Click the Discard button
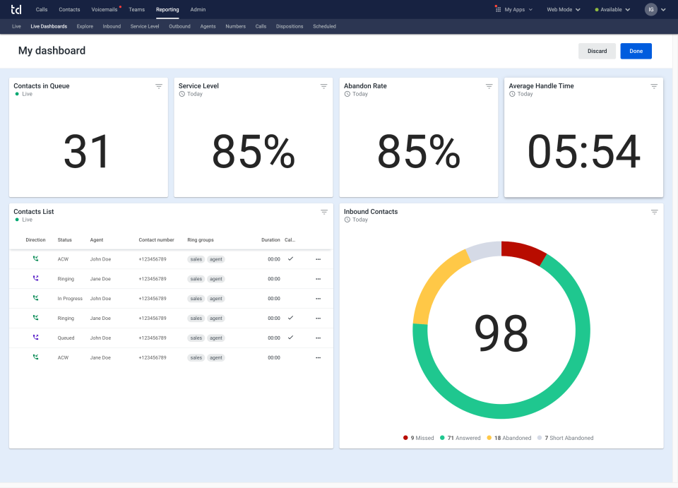Screen dimensions: 678x488 (597, 51)
